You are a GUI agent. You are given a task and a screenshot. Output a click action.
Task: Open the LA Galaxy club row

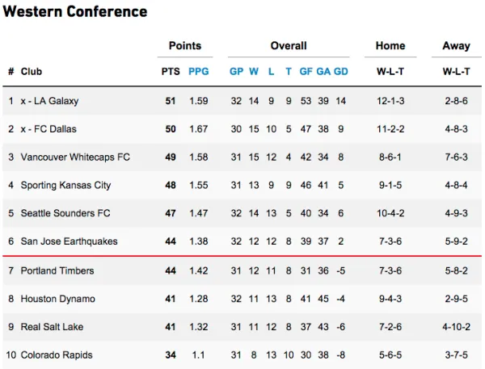(53, 101)
